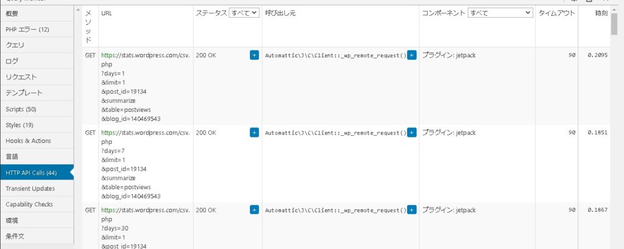Expand the 200 OK status details for the days=1 request
Viewport: 624px width, 249px height.
(254, 55)
